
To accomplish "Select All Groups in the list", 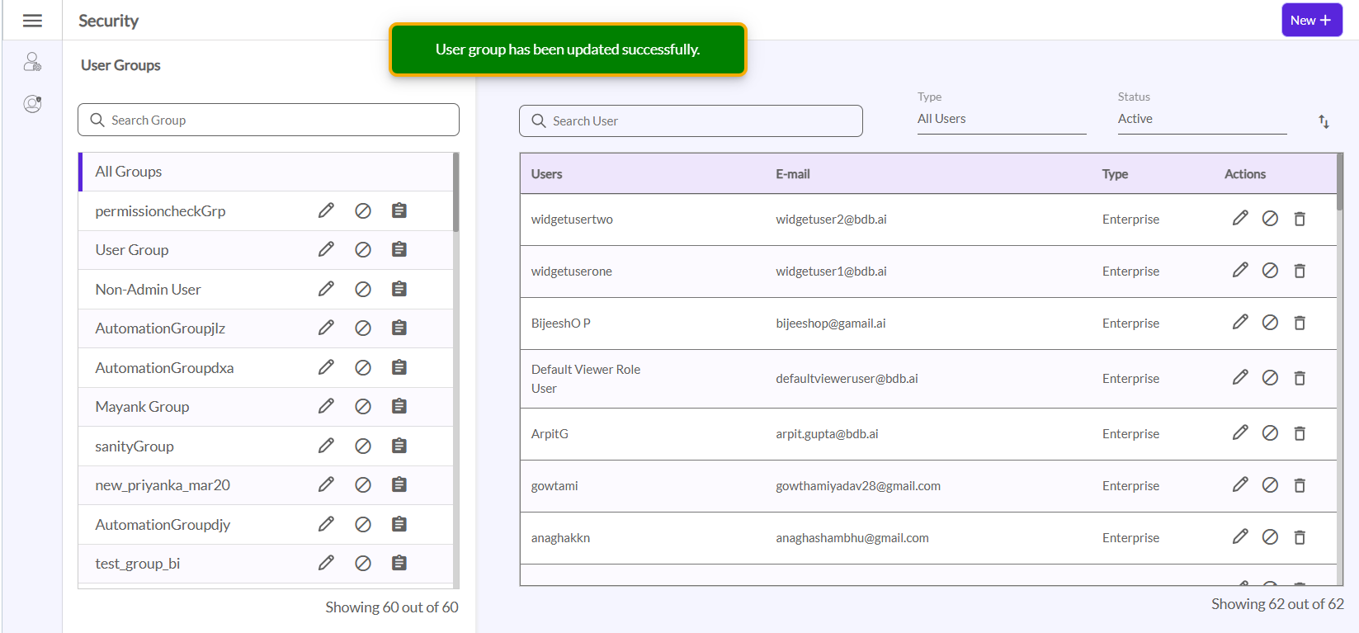I will 129,172.
